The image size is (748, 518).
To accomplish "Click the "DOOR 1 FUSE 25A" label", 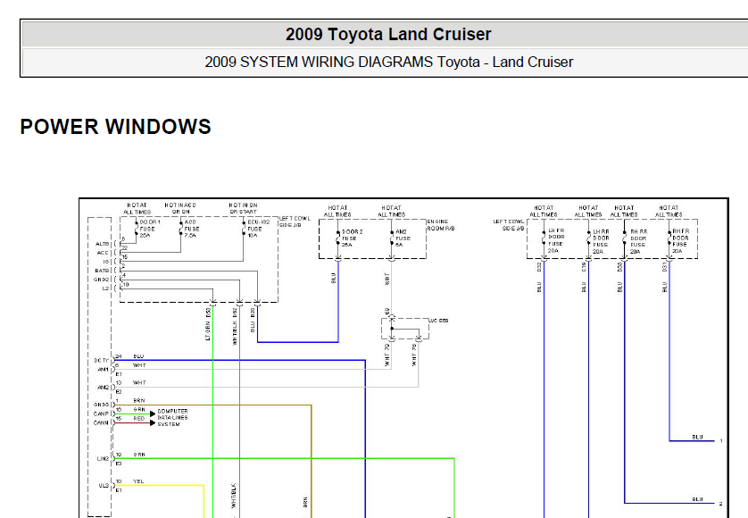I will pyautogui.click(x=150, y=229).
